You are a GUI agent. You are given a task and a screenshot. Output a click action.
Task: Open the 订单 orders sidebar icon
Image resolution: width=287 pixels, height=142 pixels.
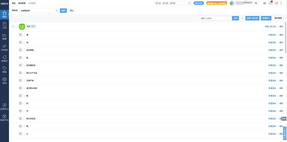[x=4, y=26]
